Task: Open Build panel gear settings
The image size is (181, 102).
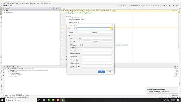Action: coord(175,67)
